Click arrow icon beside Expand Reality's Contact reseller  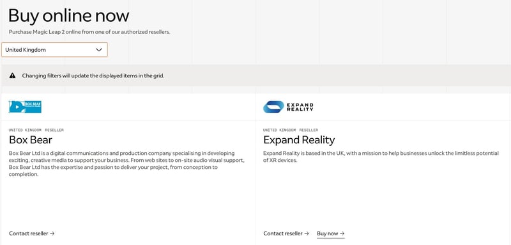[x=307, y=233]
